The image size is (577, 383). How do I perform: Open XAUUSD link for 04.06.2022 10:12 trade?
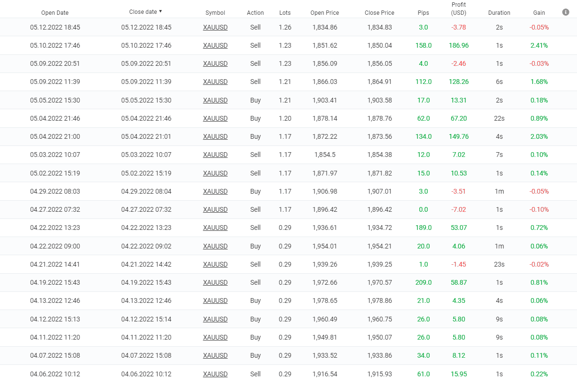tap(215, 374)
